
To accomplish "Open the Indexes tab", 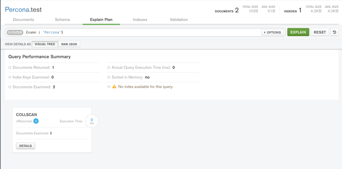I will coord(140,20).
